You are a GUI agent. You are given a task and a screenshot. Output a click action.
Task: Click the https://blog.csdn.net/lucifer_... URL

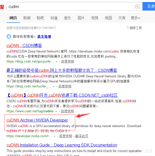pyautogui.click(x=29, y=86)
